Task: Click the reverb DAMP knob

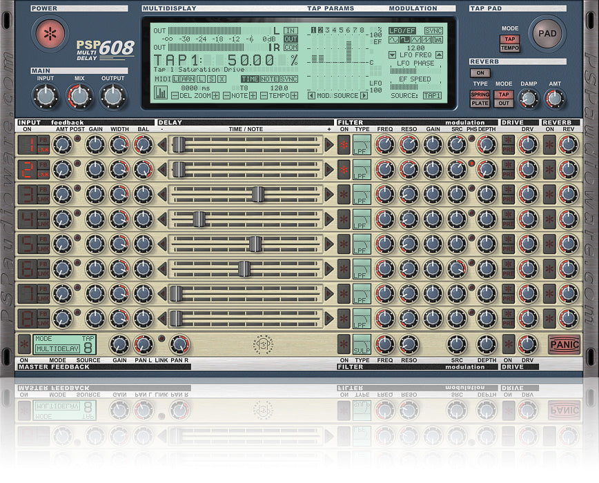Action: (x=529, y=99)
